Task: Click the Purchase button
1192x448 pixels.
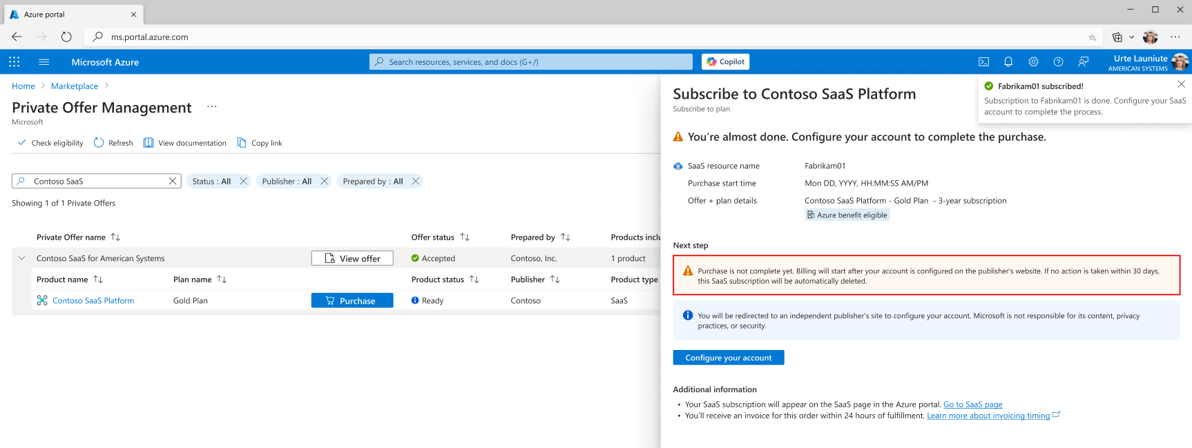Action: [x=352, y=300]
